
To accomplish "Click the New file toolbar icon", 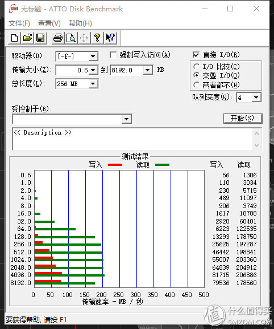I will (x=14, y=38).
